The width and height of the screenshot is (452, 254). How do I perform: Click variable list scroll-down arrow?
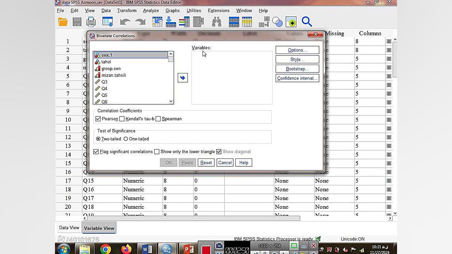click(x=171, y=101)
